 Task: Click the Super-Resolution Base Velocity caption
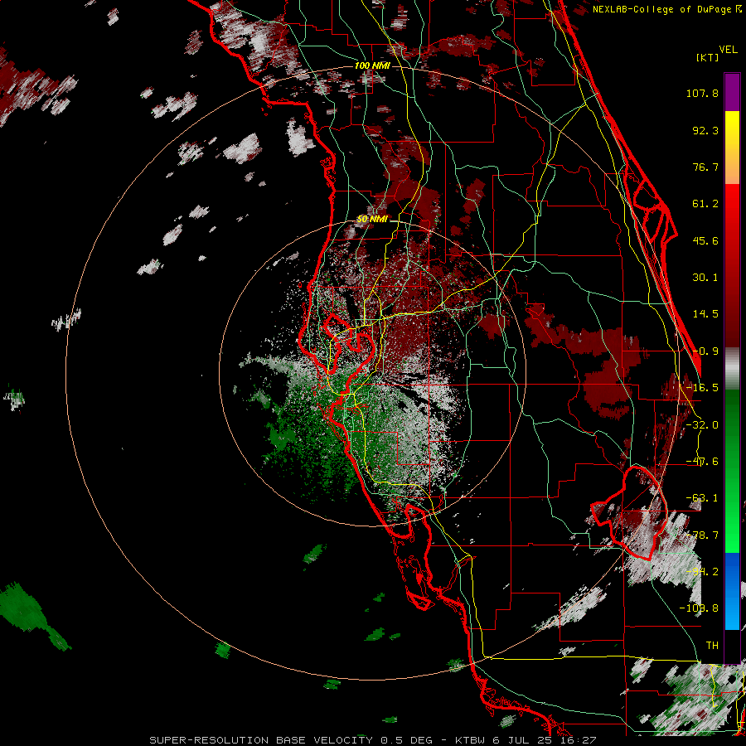coord(372,740)
